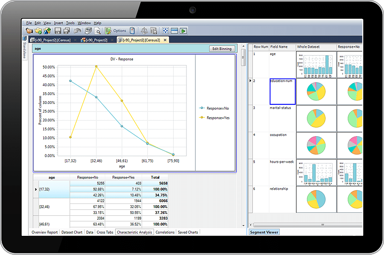Click the Edit Binning button

click(222, 48)
